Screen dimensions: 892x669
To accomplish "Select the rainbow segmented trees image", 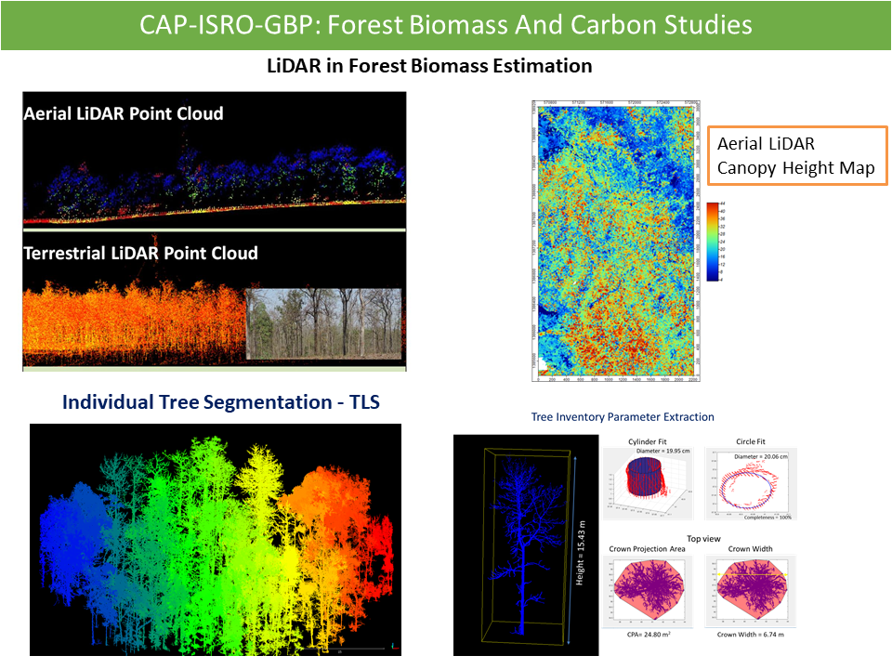I will tap(216, 540).
